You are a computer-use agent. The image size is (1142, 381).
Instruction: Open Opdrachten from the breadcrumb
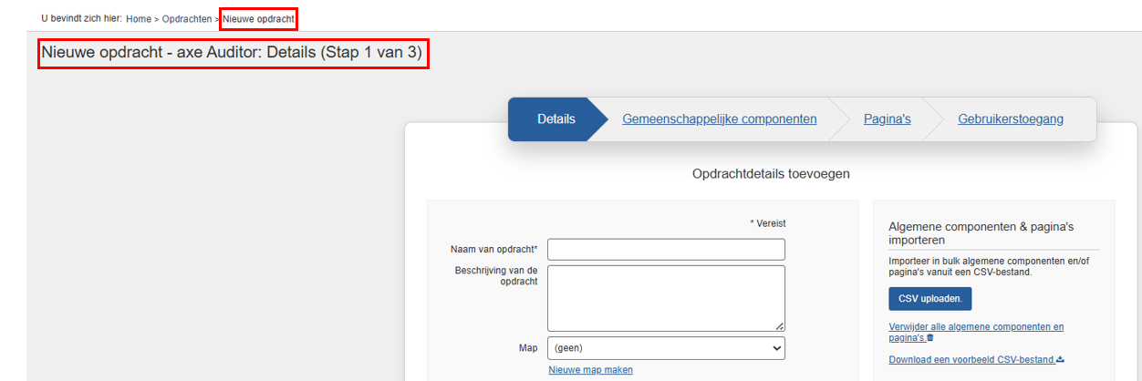click(x=187, y=19)
